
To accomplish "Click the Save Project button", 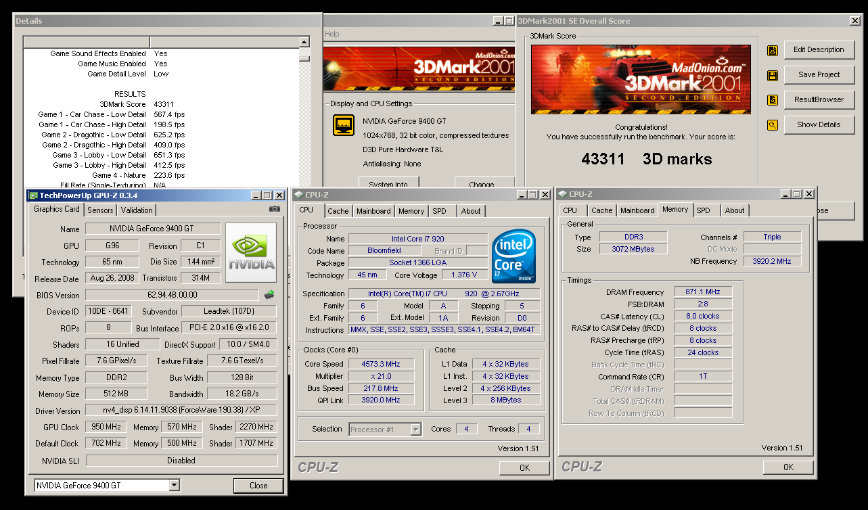I will point(819,74).
